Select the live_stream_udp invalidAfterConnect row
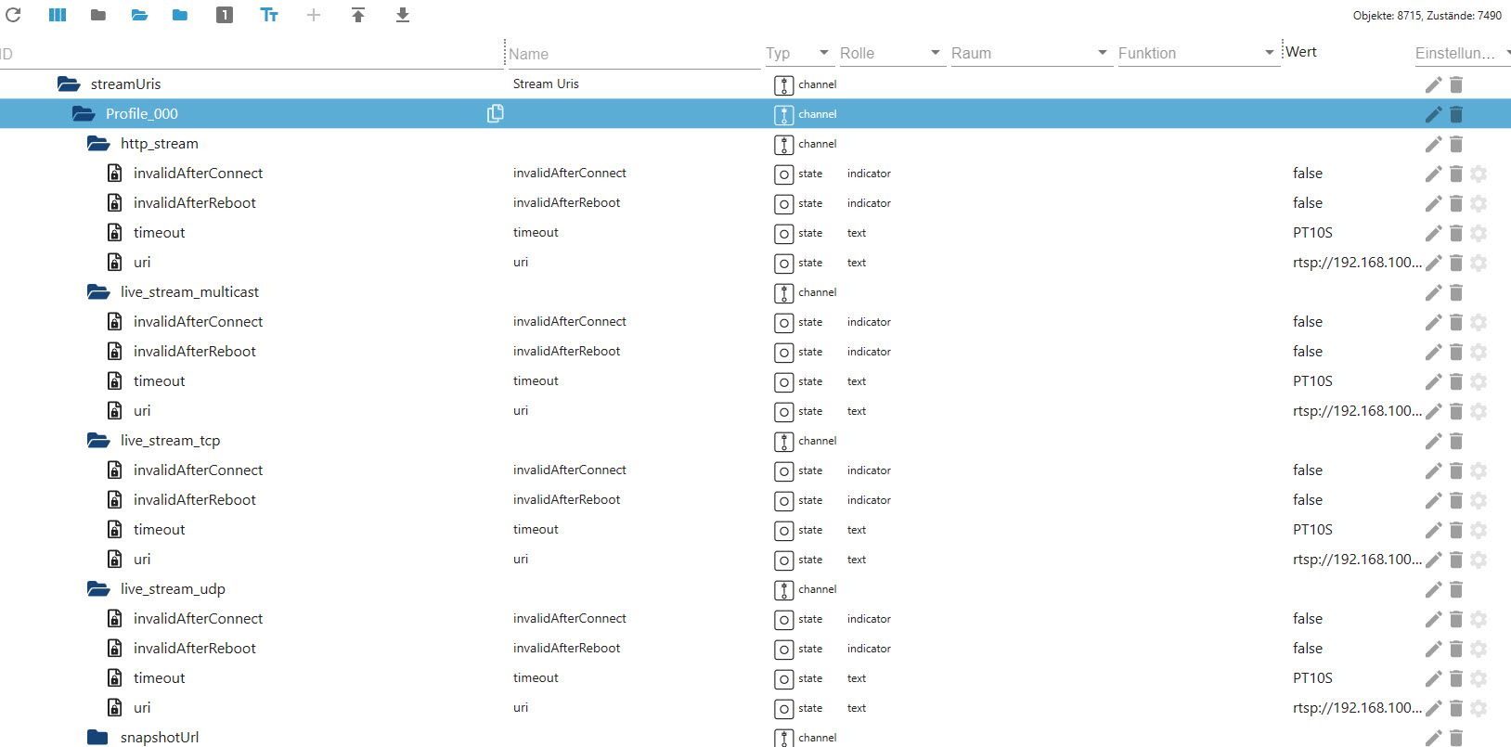The image size is (1511, 747). 755,618
